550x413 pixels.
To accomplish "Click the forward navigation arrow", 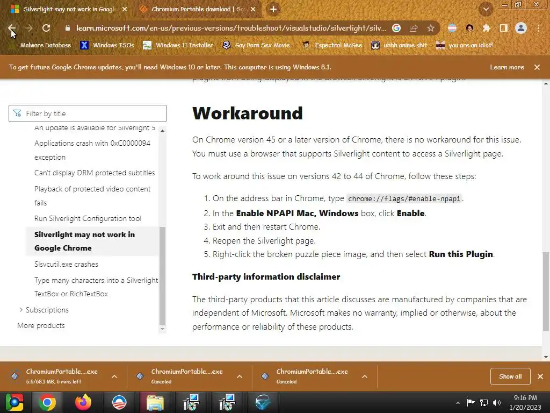I will coord(29,28).
